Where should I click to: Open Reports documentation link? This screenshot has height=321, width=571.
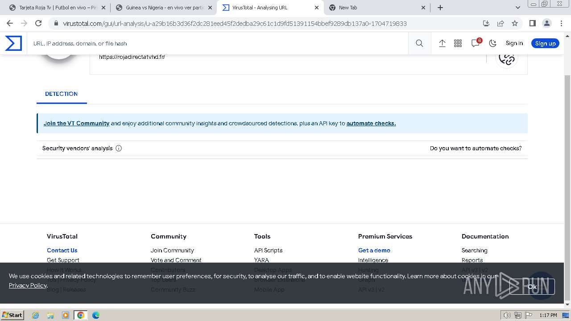(x=472, y=260)
